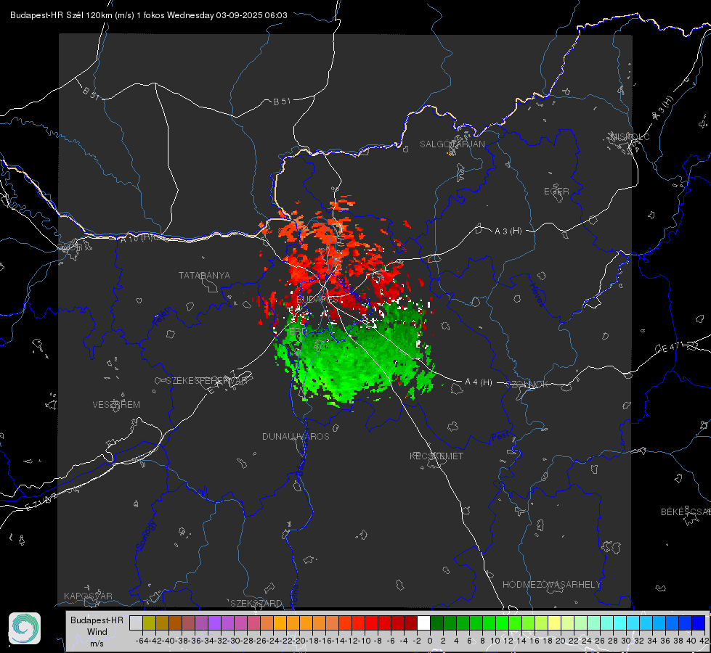Click the 10 value on the wind scale

coord(495,641)
